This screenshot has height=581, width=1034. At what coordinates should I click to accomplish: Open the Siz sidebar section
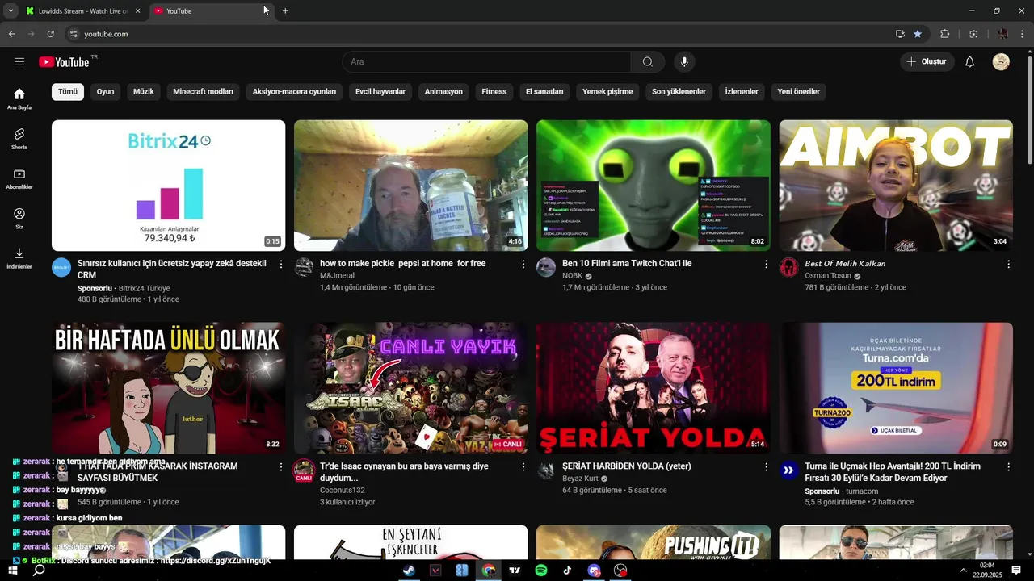[19, 219]
